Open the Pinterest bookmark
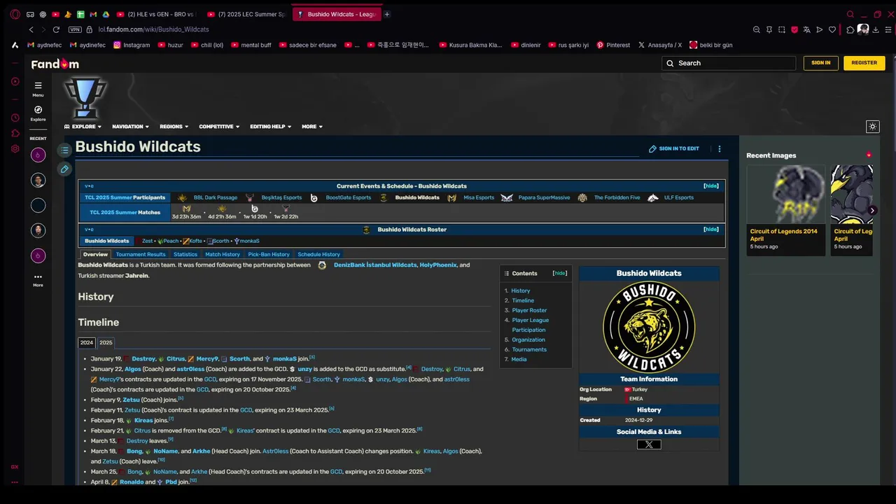 [x=612, y=45]
